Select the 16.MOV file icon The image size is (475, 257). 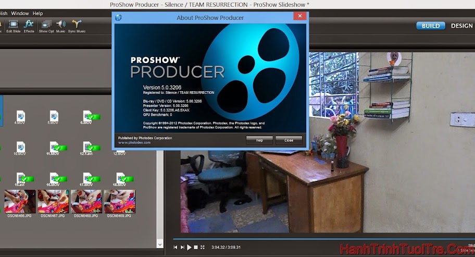(55, 179)
